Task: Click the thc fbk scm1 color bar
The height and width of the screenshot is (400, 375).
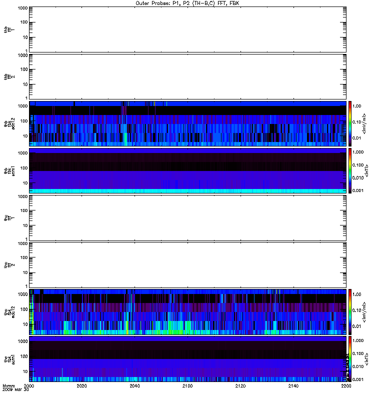Action: point(350,359)
